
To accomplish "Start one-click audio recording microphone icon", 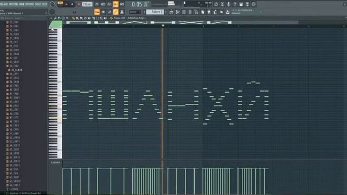I will click(228, 4).
